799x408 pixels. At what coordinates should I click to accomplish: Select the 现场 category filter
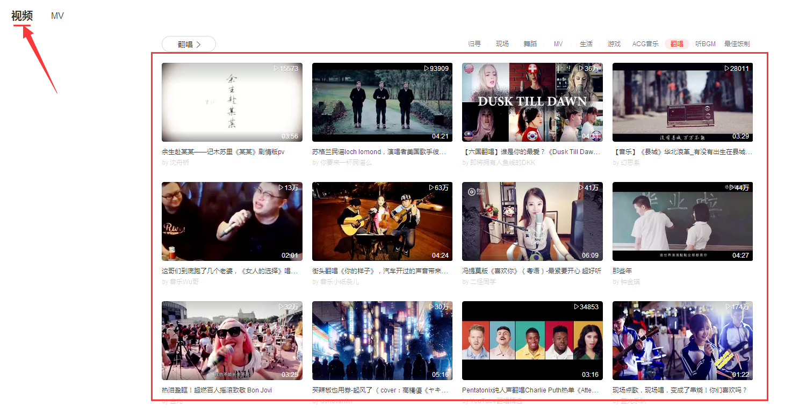(x=502, y=44)
